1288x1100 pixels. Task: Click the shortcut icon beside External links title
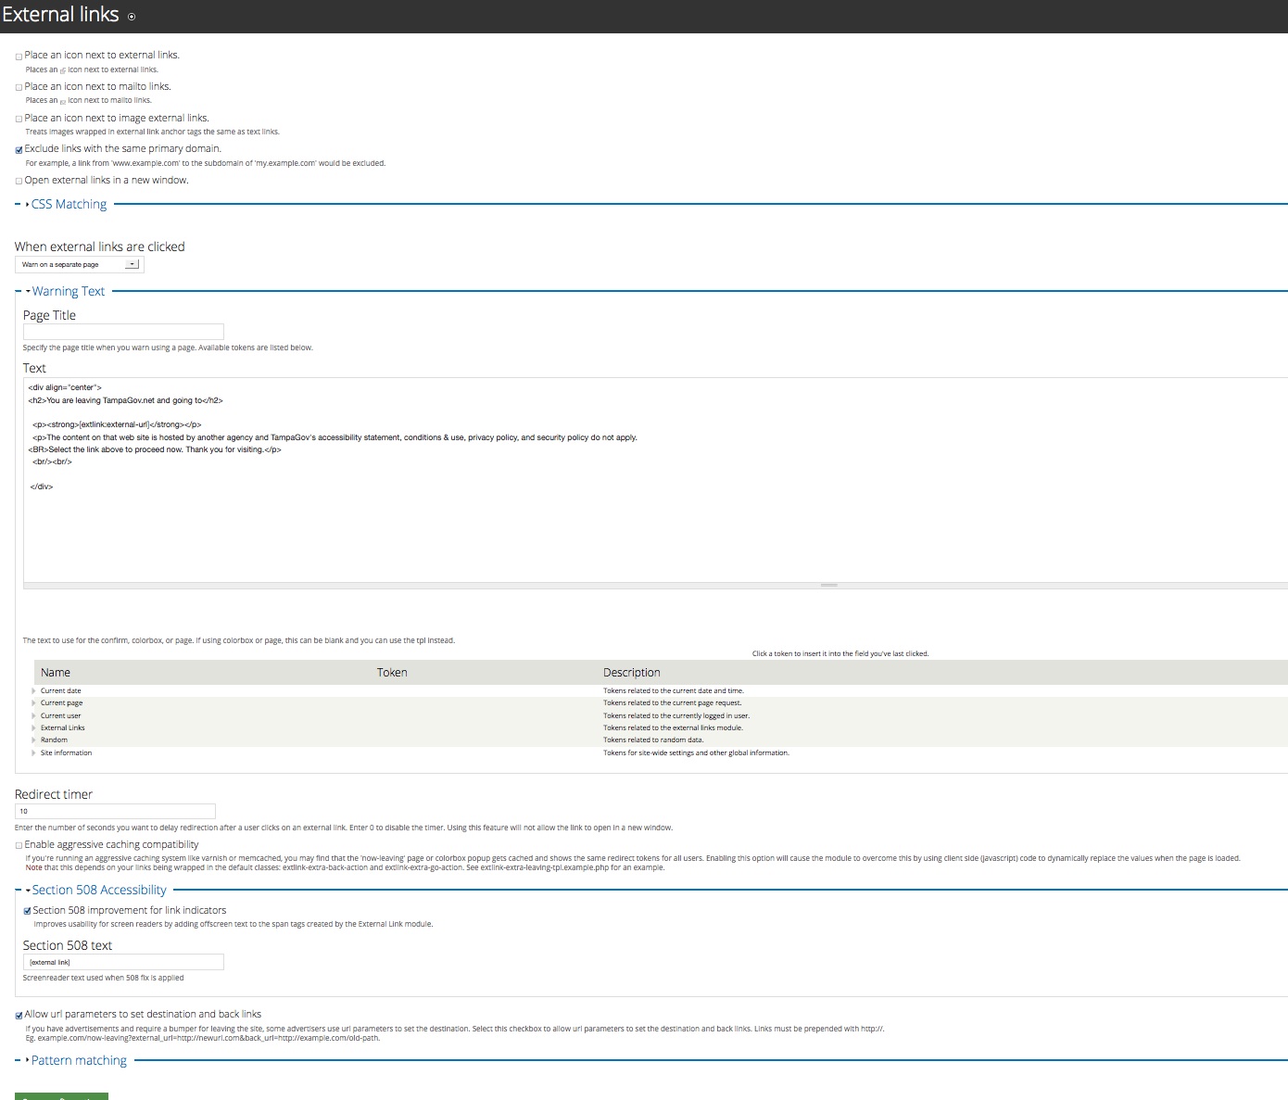(132, 17)
